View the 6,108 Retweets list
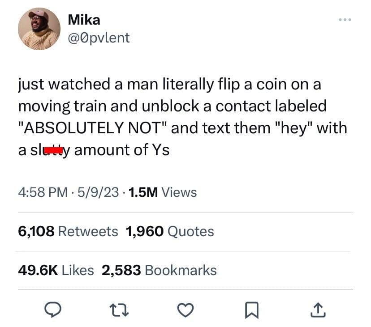 click(x=68, y=231)
